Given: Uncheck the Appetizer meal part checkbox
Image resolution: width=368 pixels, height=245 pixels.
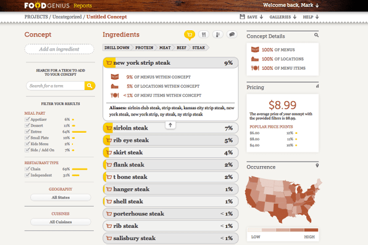Looking at the screenshot, I should coord(27,119).
